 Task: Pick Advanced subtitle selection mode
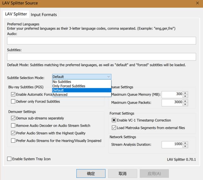tap(60, 94)
